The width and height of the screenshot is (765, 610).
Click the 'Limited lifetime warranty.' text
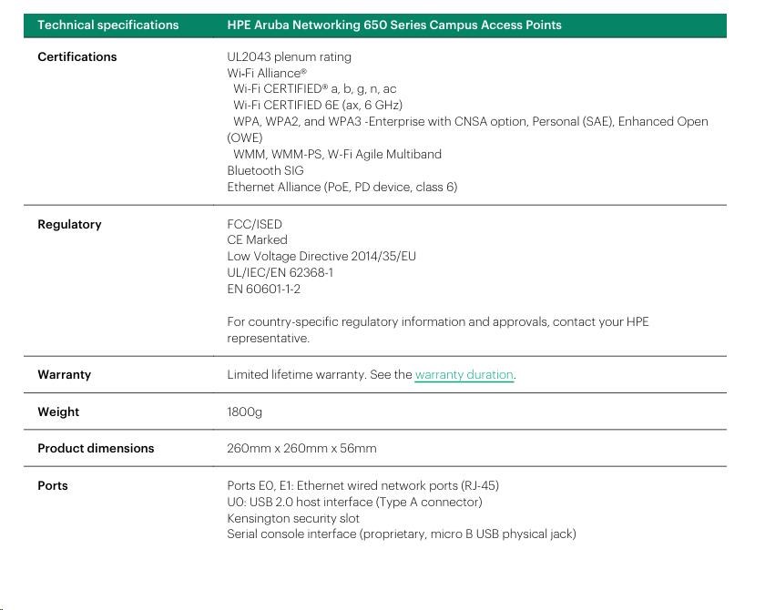(296, 374)
